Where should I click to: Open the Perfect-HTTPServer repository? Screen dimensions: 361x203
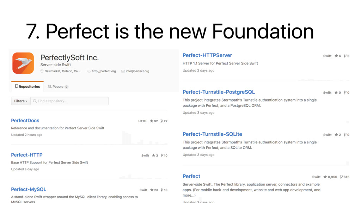(x=207, y=55)
